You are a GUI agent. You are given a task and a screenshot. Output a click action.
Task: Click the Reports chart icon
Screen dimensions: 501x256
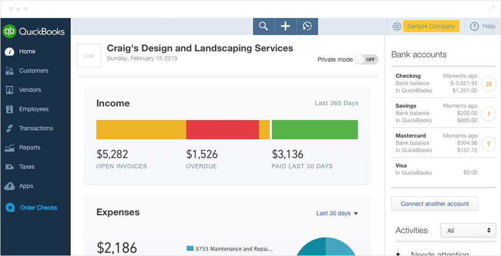tap(10, 147)
